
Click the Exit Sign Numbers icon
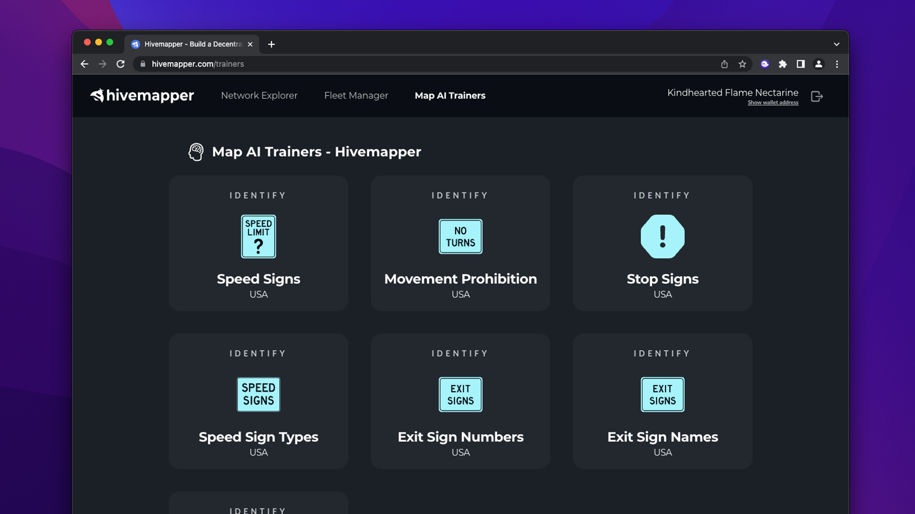460,395
